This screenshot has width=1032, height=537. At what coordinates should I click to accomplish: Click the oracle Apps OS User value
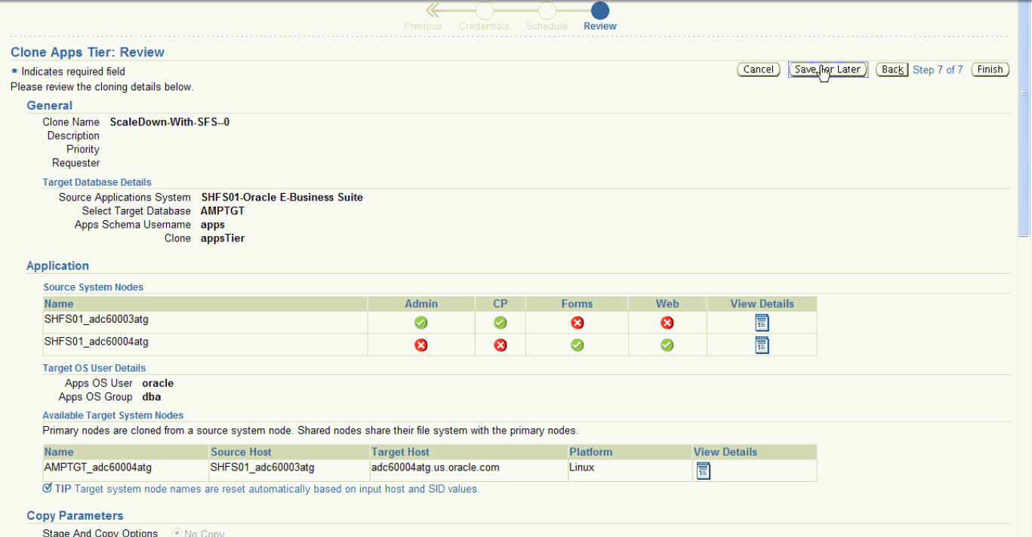158,382
